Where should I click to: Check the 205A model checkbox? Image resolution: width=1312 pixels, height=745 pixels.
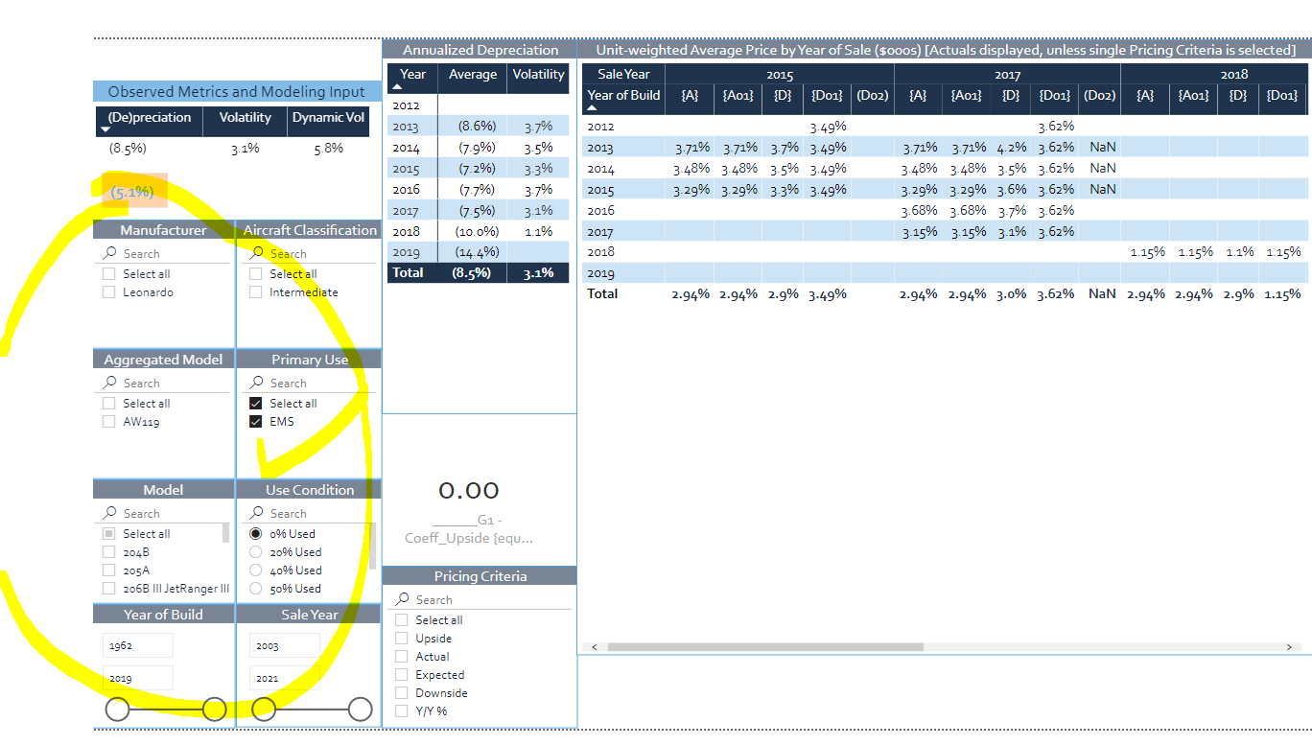[108, 570]
